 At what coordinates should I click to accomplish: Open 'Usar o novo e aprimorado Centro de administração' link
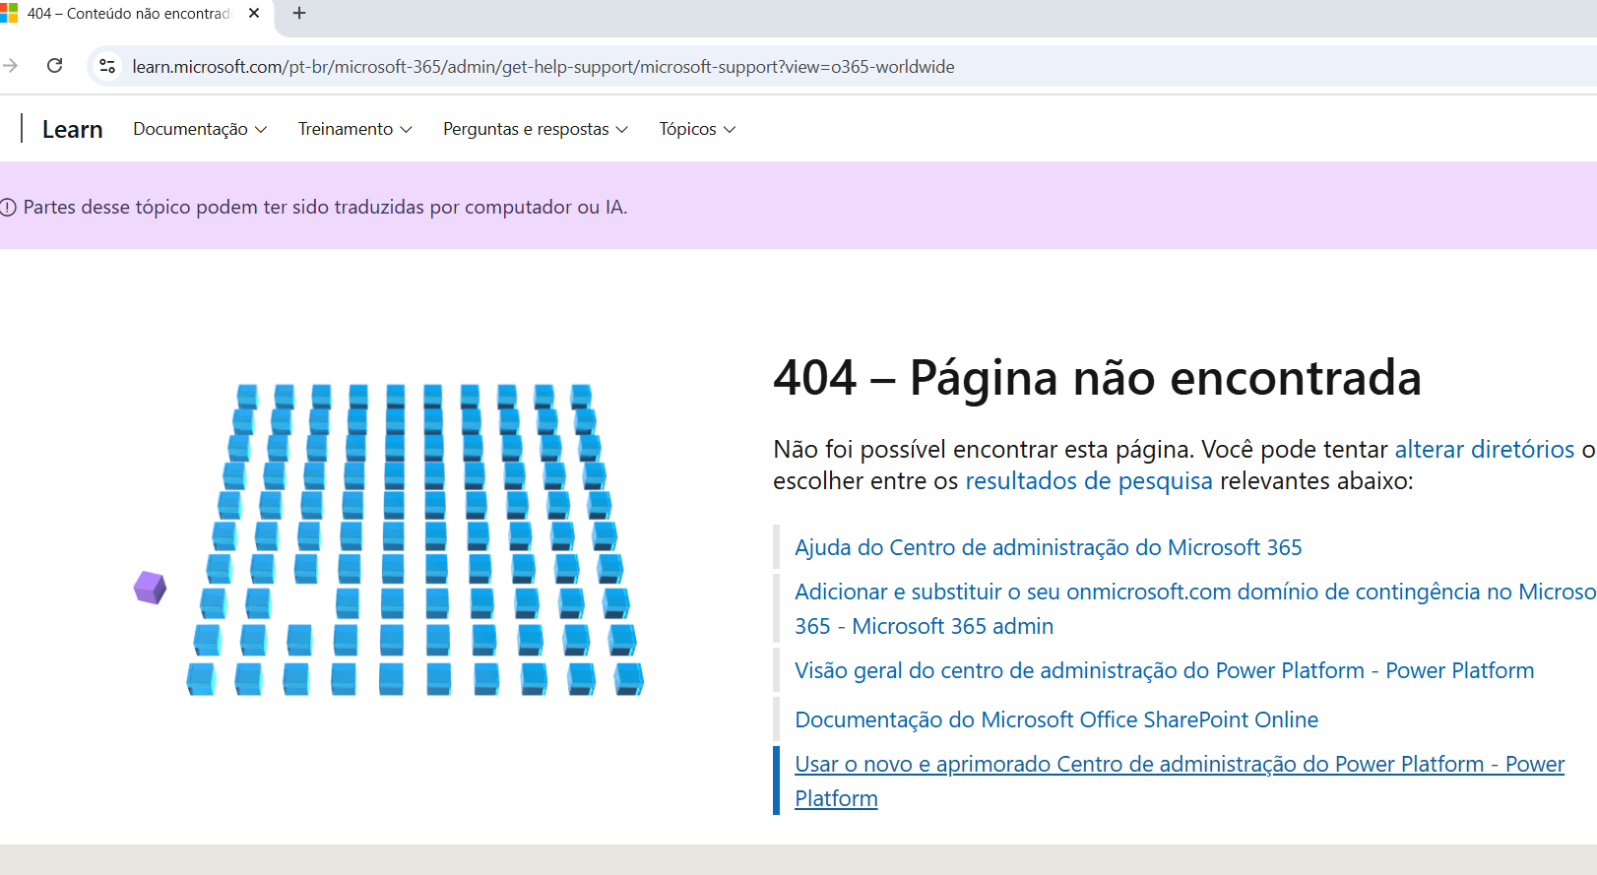(x=1180, y=781)
